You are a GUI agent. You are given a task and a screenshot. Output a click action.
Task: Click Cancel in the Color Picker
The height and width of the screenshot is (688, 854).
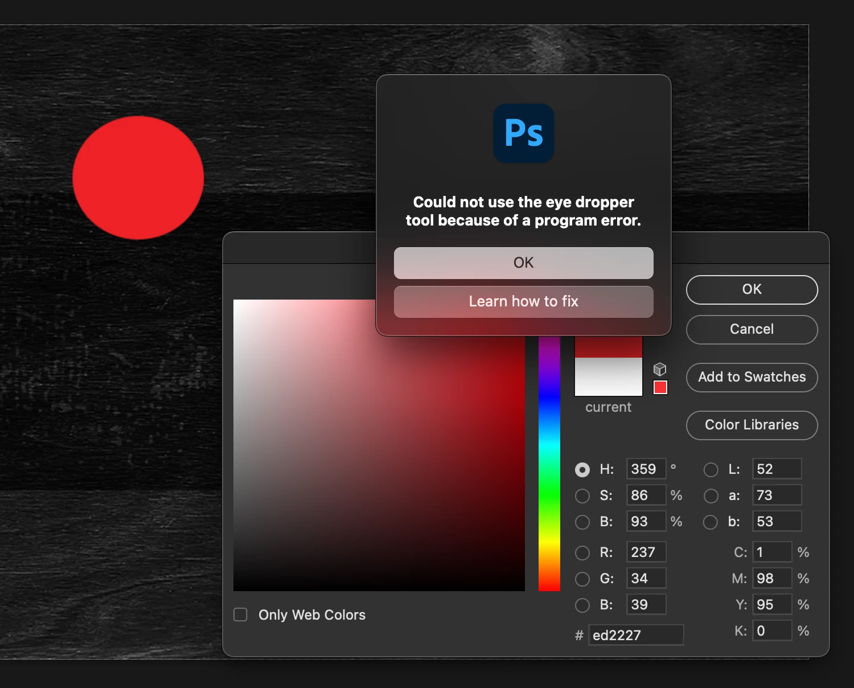point(752,330)
